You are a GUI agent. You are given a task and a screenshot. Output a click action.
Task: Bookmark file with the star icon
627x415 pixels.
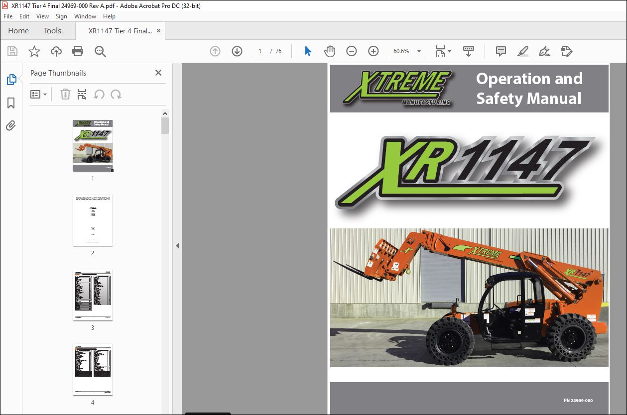point(34,51)
